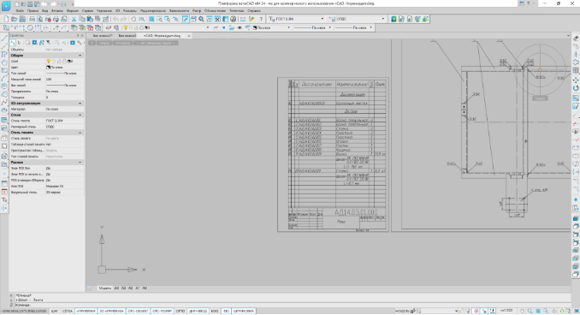The width and height of the screenshot is (580, 315).
Task: Click the 2D-каркас visual style button
Action: 122,43
